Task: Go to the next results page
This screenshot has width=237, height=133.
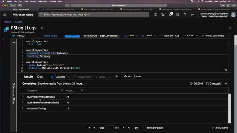Action: point(123,127)
